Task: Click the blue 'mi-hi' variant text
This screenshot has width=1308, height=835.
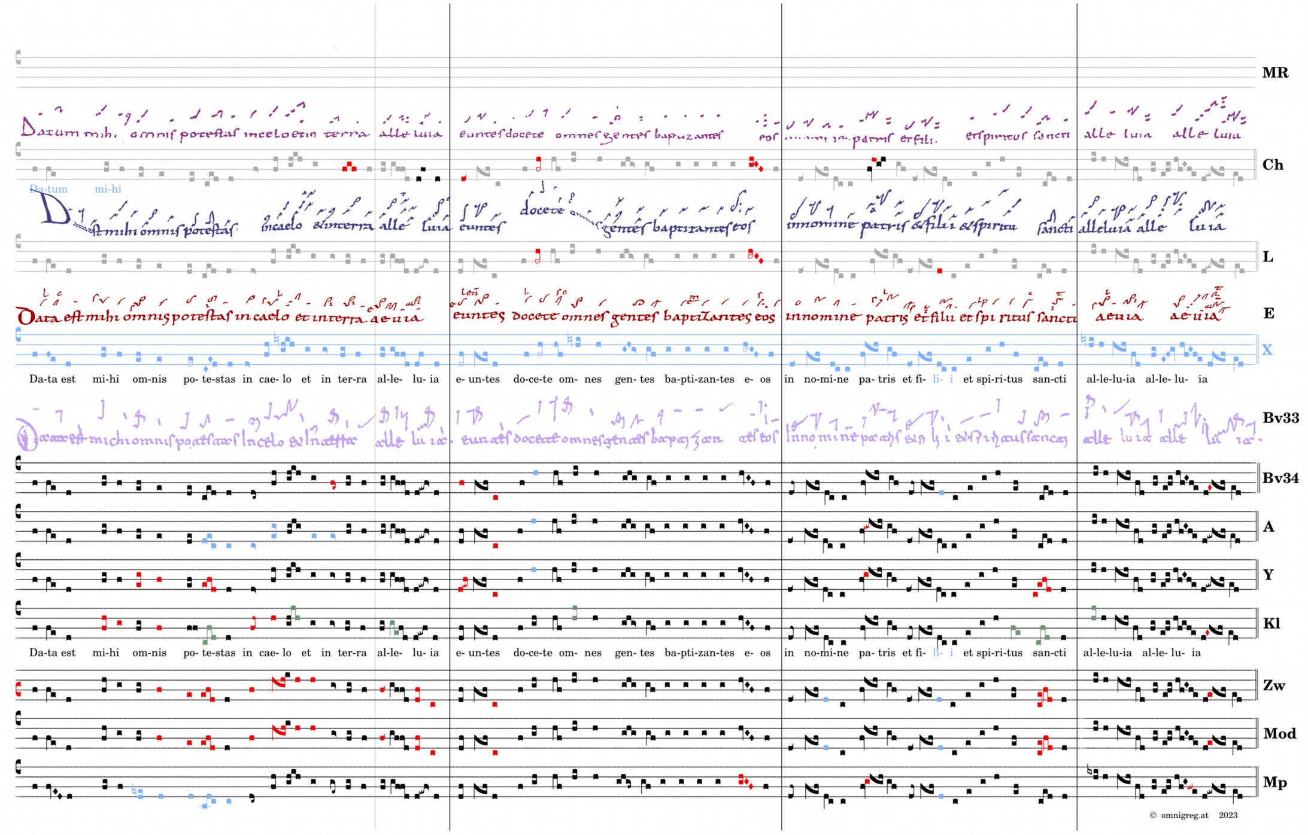Action: pos(108,189)
